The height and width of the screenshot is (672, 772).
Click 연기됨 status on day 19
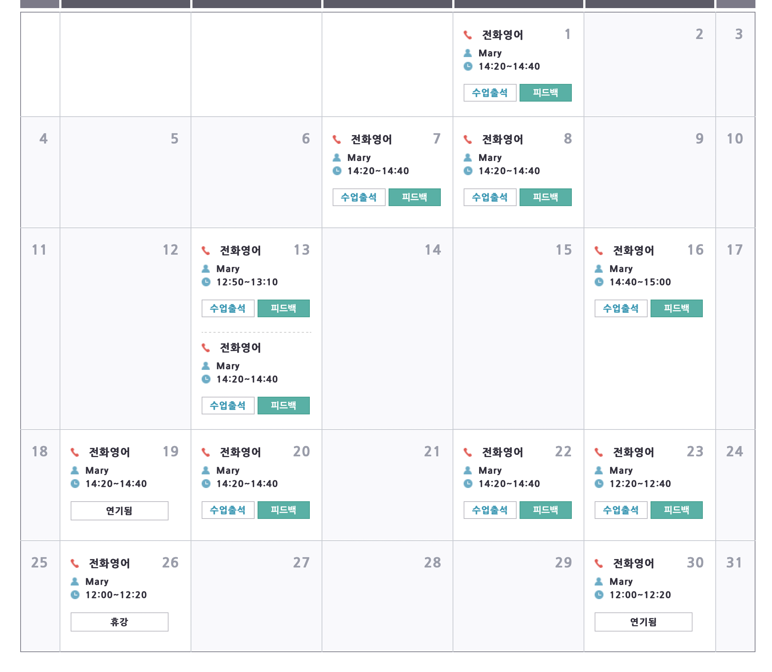(x=120, y=510)
